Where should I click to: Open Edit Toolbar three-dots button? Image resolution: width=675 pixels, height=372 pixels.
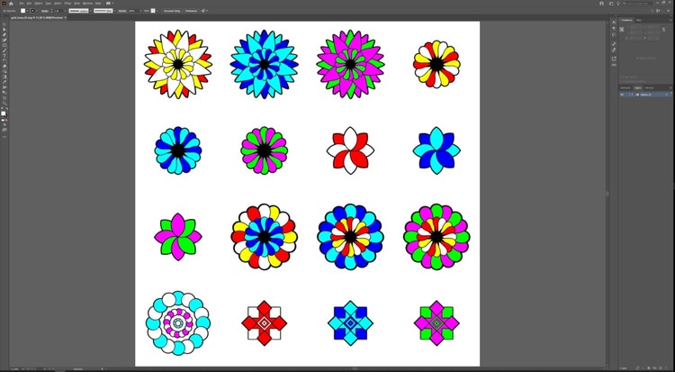4,137
